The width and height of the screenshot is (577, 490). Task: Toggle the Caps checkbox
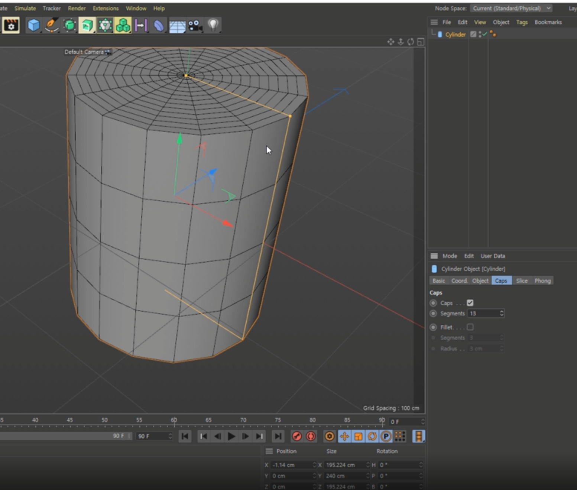(x=470, y=303)
